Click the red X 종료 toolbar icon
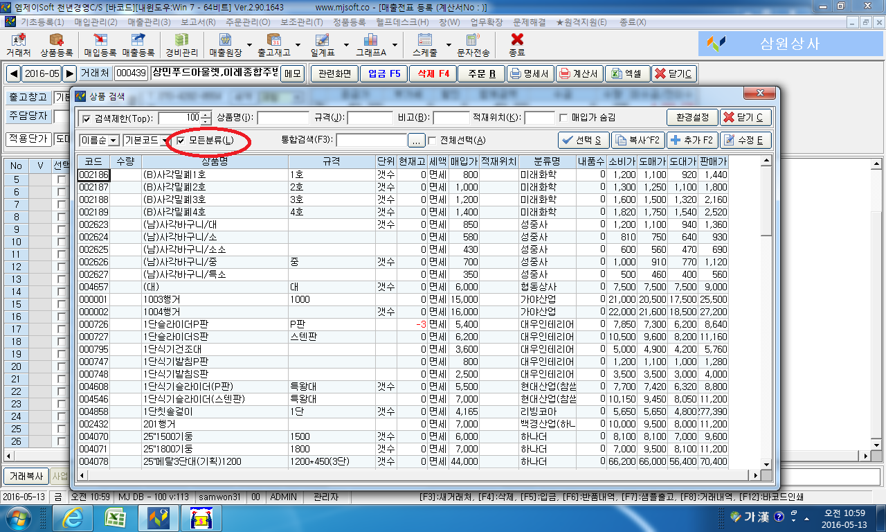The width and height of the screenshot is (886, 532). pos(516,45)
